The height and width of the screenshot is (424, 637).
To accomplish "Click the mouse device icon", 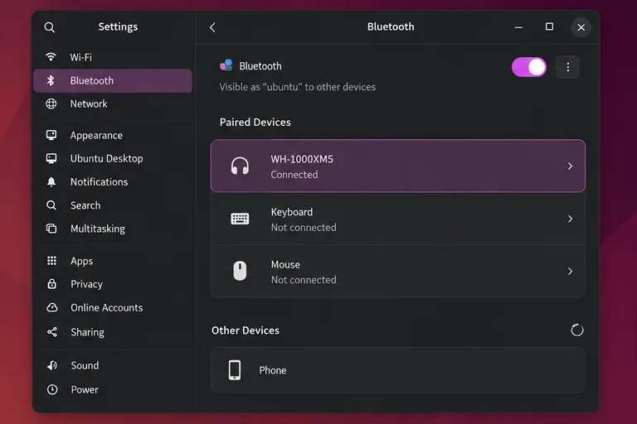I will click(x=240, y=271).
